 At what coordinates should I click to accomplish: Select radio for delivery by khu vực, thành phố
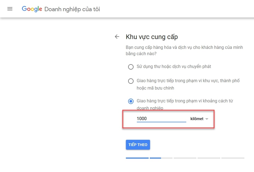(131, 81)
